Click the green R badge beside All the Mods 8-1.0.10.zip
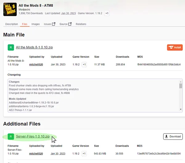 pyautogui.click(x=11, y=47)
